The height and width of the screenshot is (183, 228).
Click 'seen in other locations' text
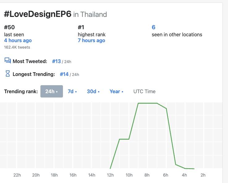click(x=177, y=34)
